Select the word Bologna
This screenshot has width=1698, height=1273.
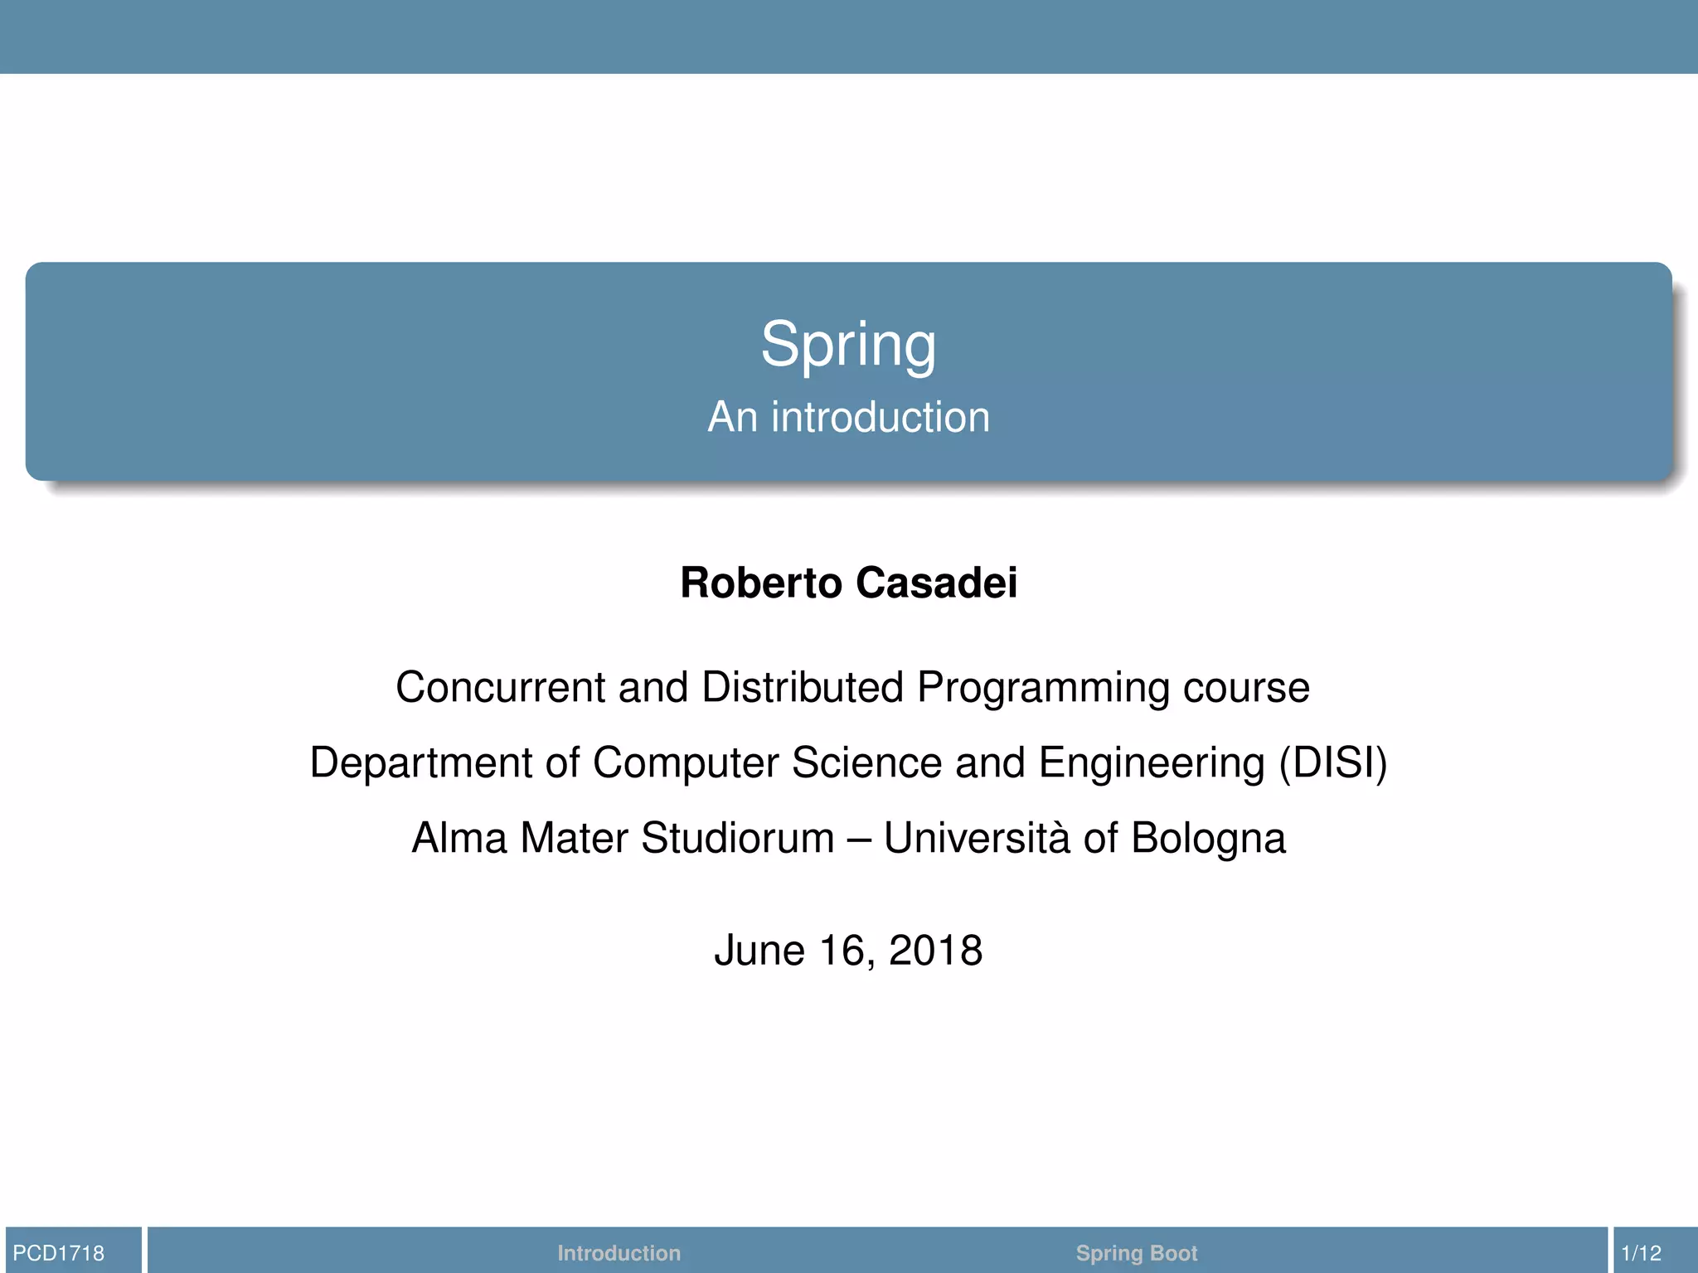(x=1208, y=839)
